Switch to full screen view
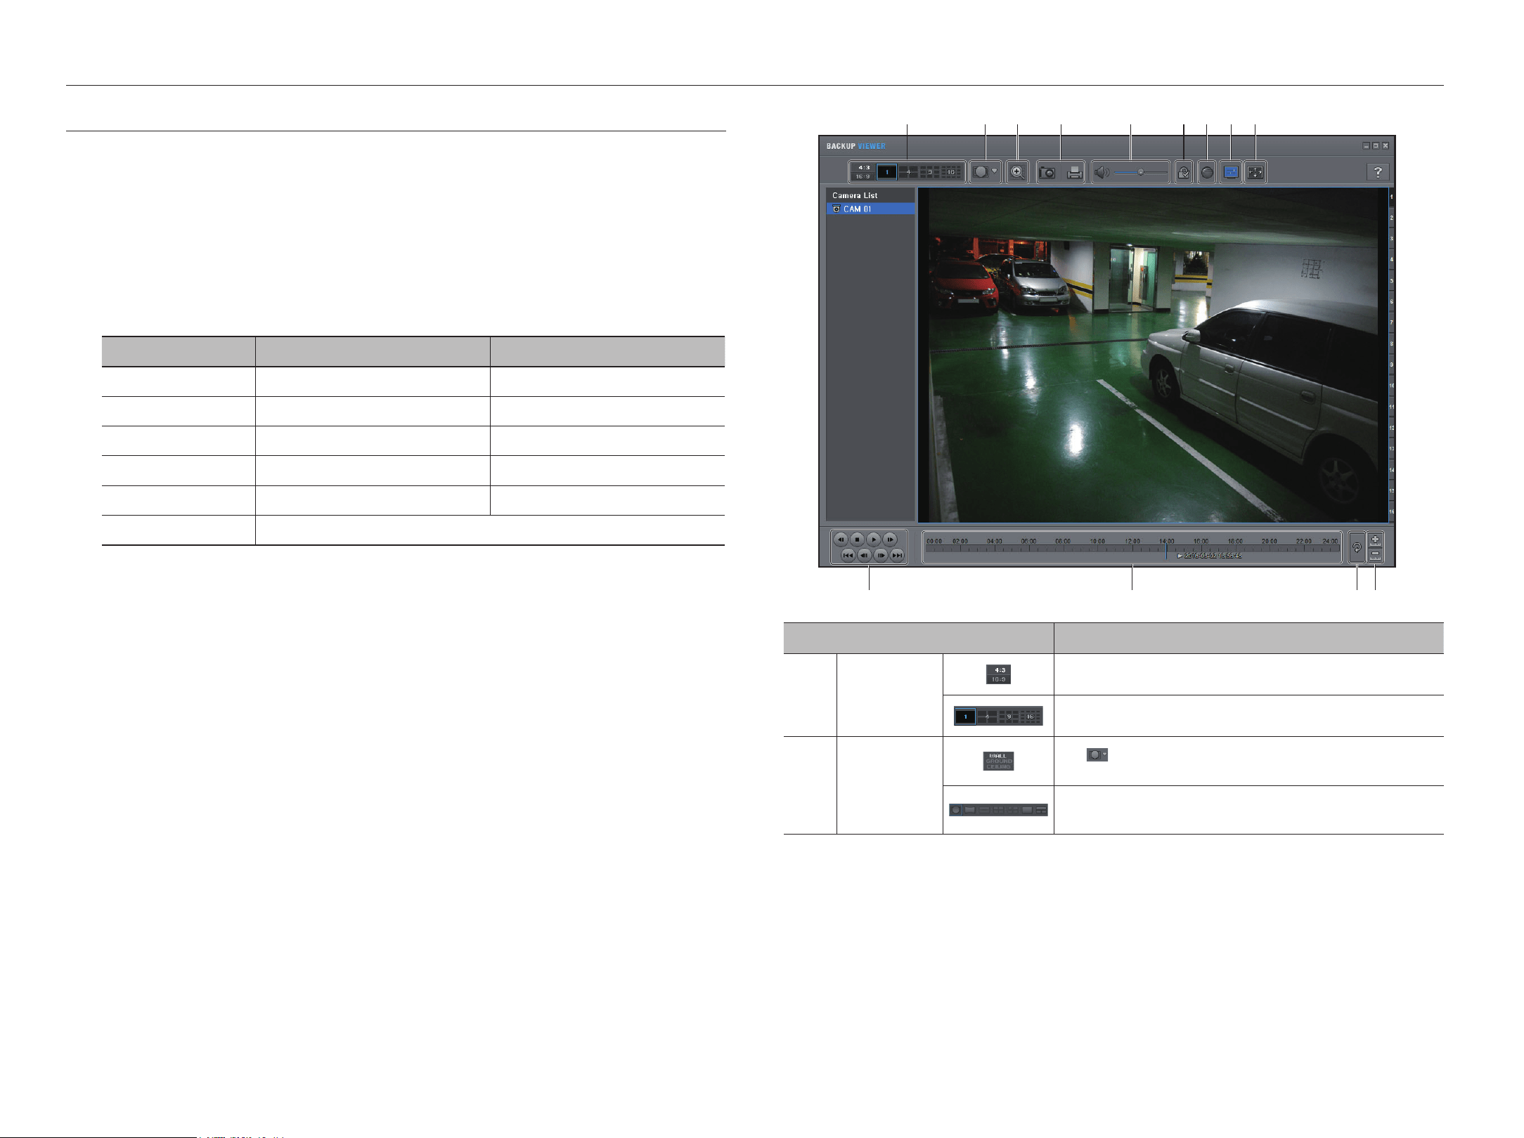This screenshot has width=1524, height=1138. pos(1255,172)
